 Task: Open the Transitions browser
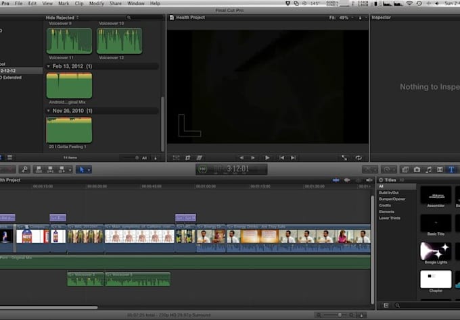[440, 169]
